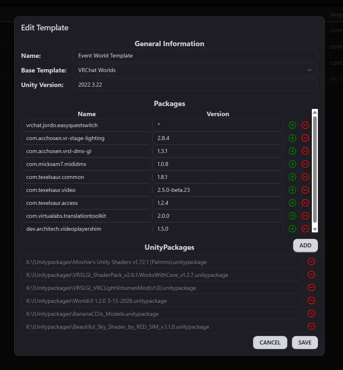Screen dimensions: 343x370
Task: Click red minus icon beside com.micksam7.mididmx
Action: (x=305, y=164)
